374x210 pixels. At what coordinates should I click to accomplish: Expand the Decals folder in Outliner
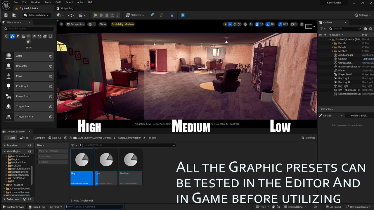tap(333, 43)
